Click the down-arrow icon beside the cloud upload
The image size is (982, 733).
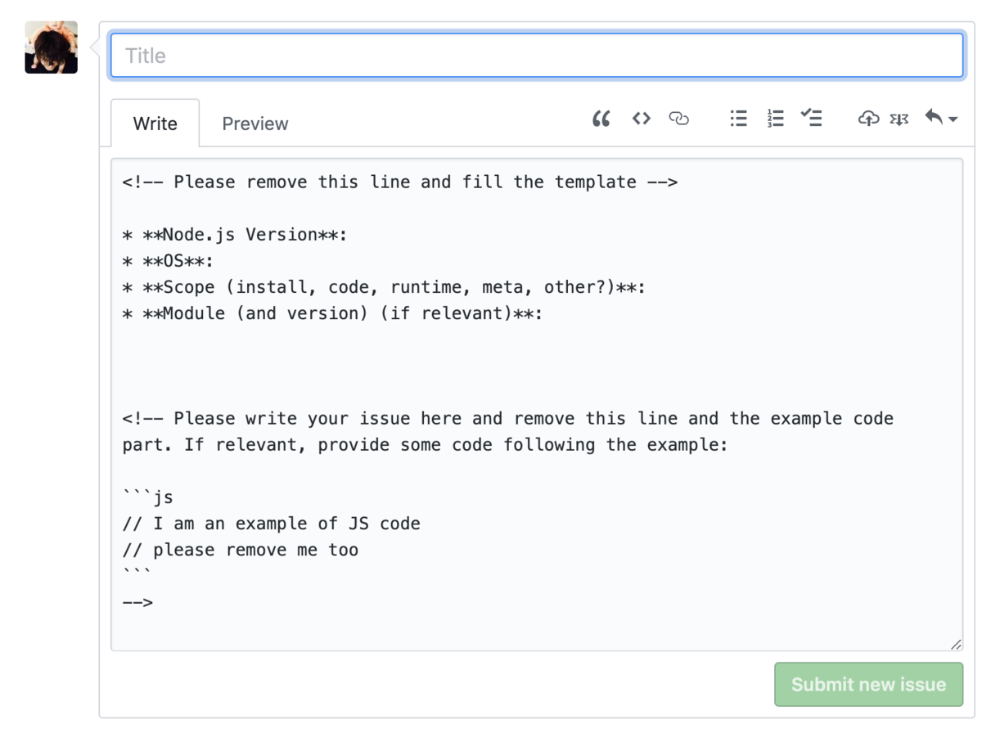pyautogui.click(x=899, y=120)
